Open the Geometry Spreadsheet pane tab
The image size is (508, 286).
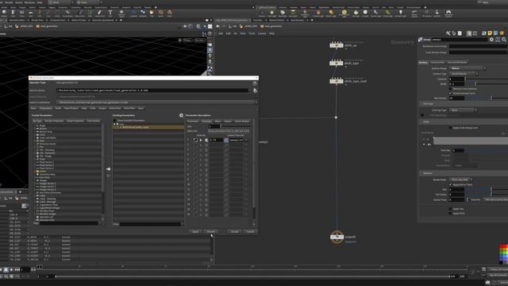103,20
